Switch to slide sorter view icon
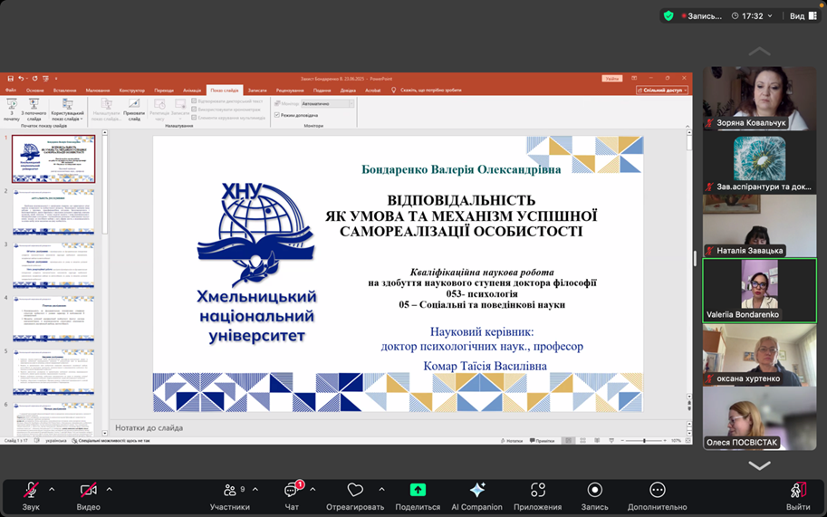 coord(582,441)
